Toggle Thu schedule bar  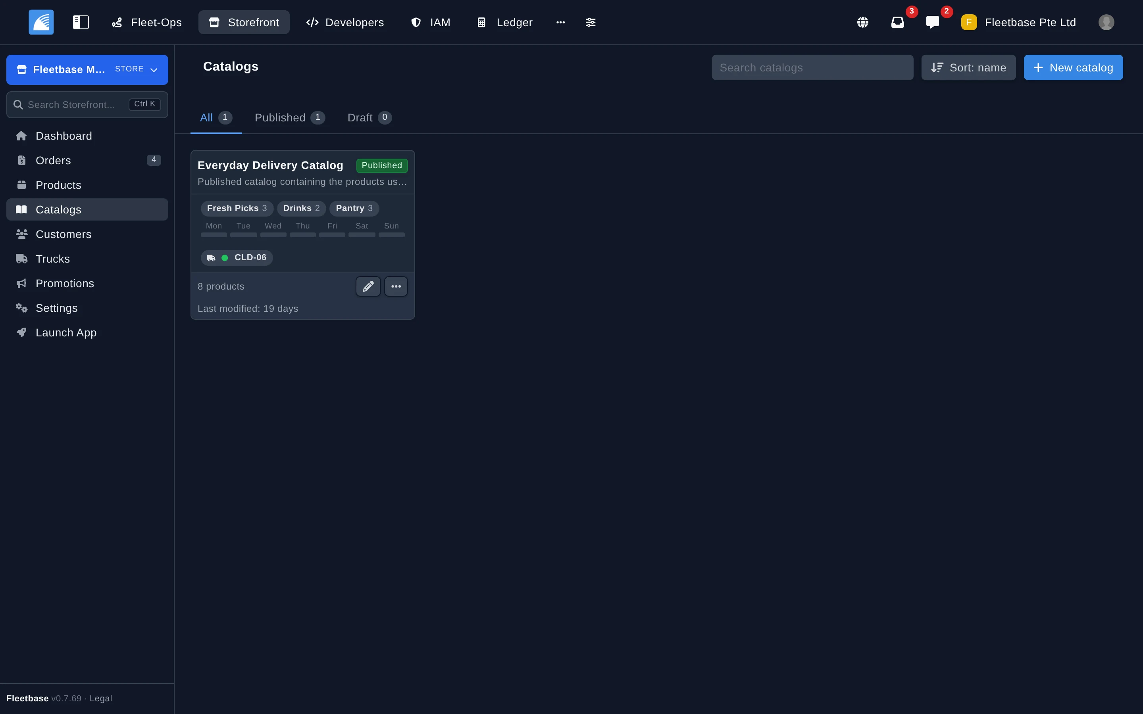point(303,235)
